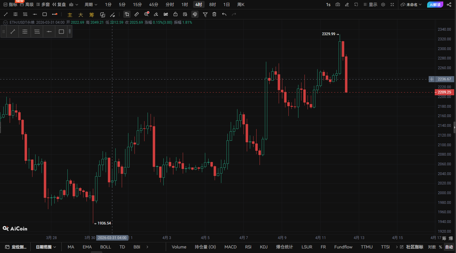Select the 8时 timeframe
The height and width of the screenshot is (253, 456).
pyautogui.click(x=213, y=5)
